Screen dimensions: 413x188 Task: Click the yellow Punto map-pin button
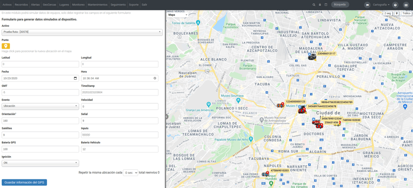pyautogui.click(x=6, y=46)
